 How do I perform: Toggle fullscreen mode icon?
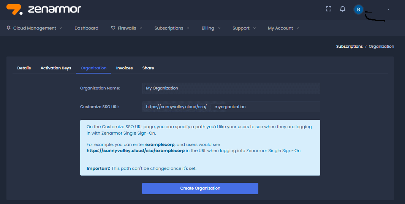pos(329,9)
